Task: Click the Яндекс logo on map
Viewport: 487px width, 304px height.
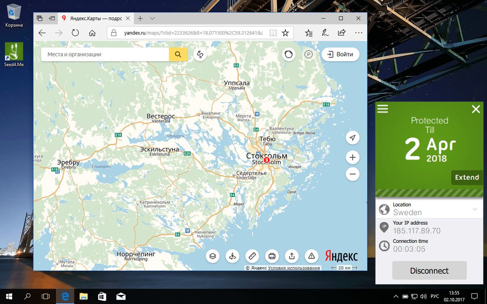Action: [x=341, y=256]
